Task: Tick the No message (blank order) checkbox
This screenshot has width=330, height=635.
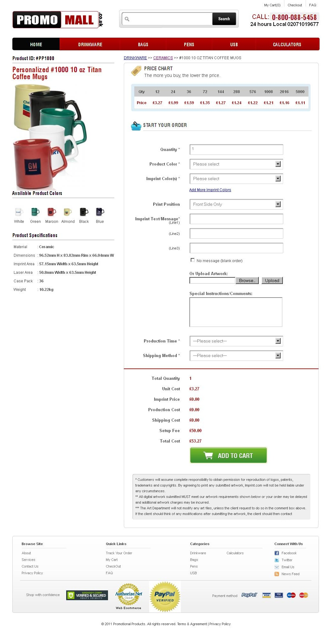Action: coord(192,260)
